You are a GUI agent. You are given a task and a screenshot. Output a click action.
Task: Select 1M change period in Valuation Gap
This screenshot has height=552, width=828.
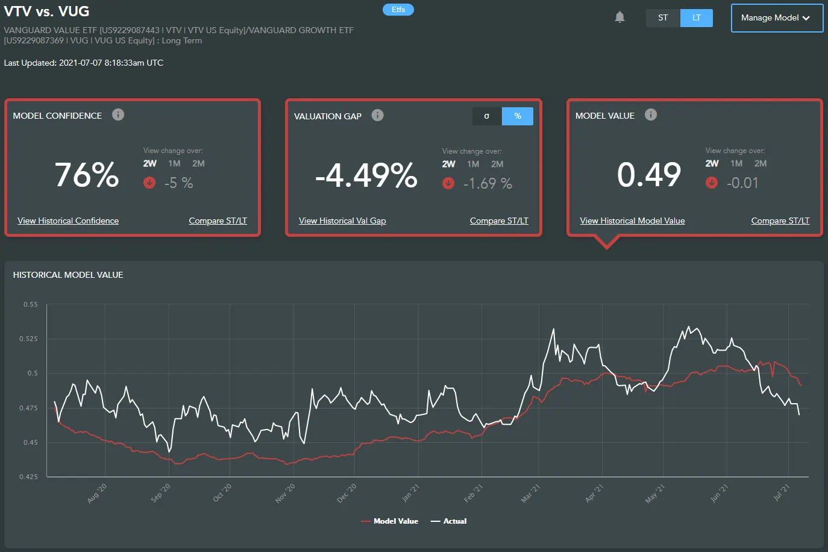473,164
